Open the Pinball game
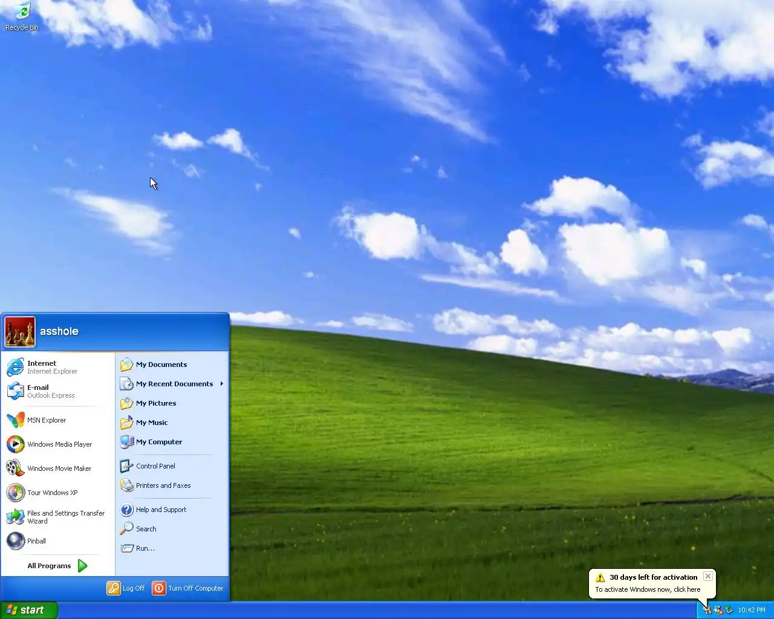 point(58,541)
